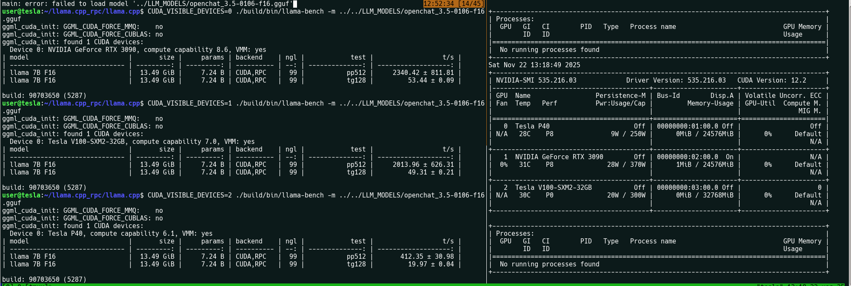Click GPU 0 name 'Tesla P40' in nvidia-smi table
851x286 pixels.
(x=532, y=126)
